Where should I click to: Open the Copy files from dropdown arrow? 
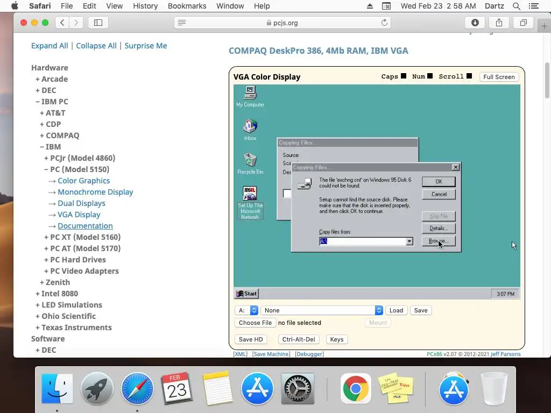[x=409, y=241]
